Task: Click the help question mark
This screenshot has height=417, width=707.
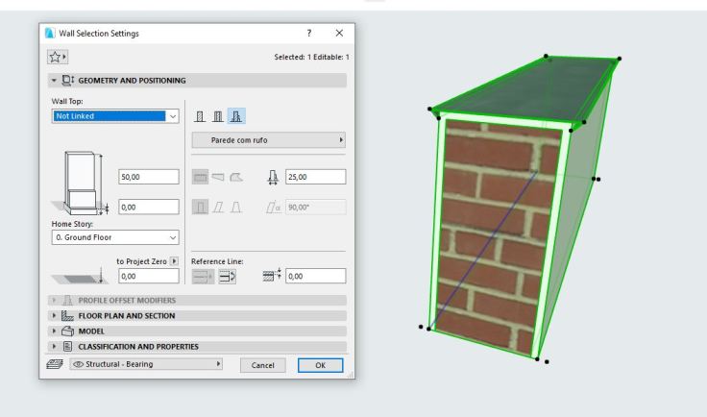Action: [x=309, y=33]
